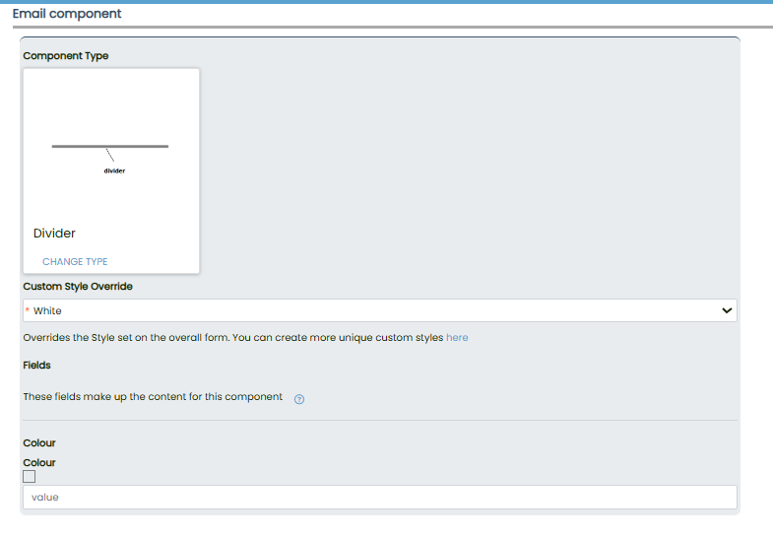
Task: Open the Custom Style Override White dropdown
Action: pyautogui.click(x=379, y=310)
